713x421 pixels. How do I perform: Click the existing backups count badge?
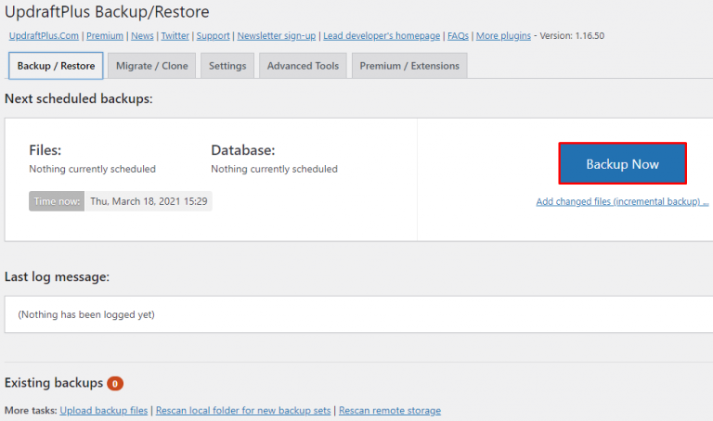pyautogui.click(x=115, y=384)
